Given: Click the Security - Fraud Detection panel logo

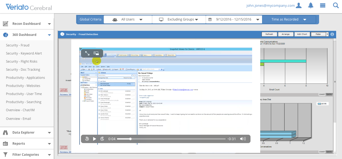Looking at the screenshot, I should point(62,34).
